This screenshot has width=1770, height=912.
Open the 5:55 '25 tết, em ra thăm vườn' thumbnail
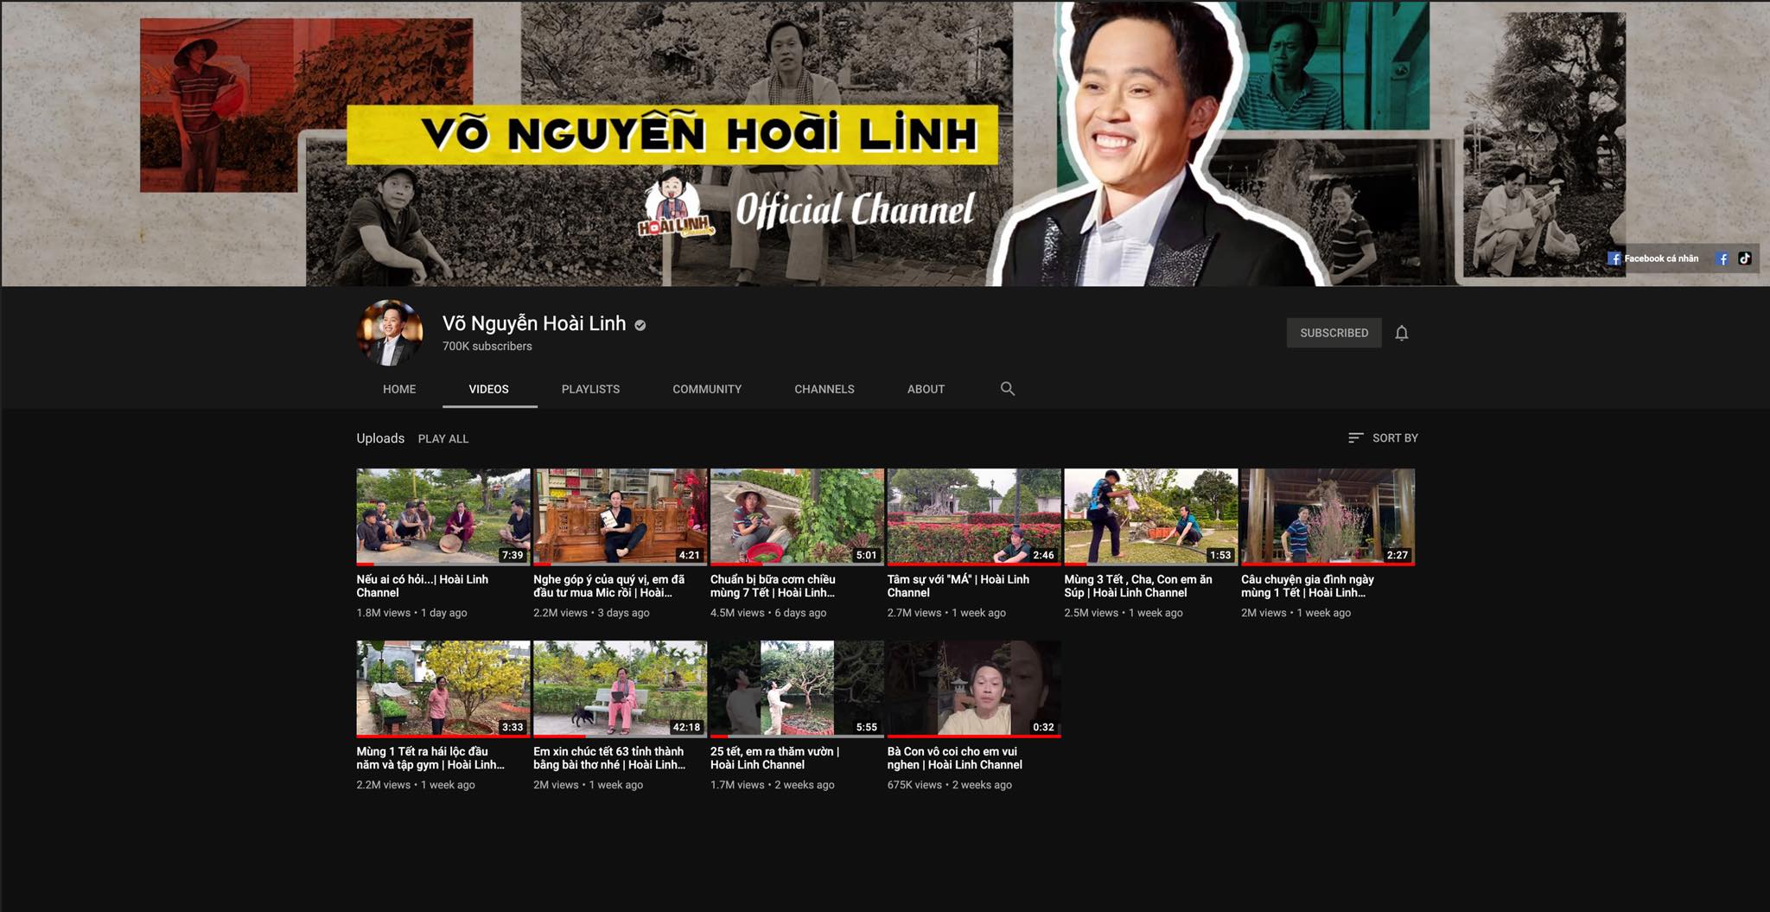(x=797, y=689)
